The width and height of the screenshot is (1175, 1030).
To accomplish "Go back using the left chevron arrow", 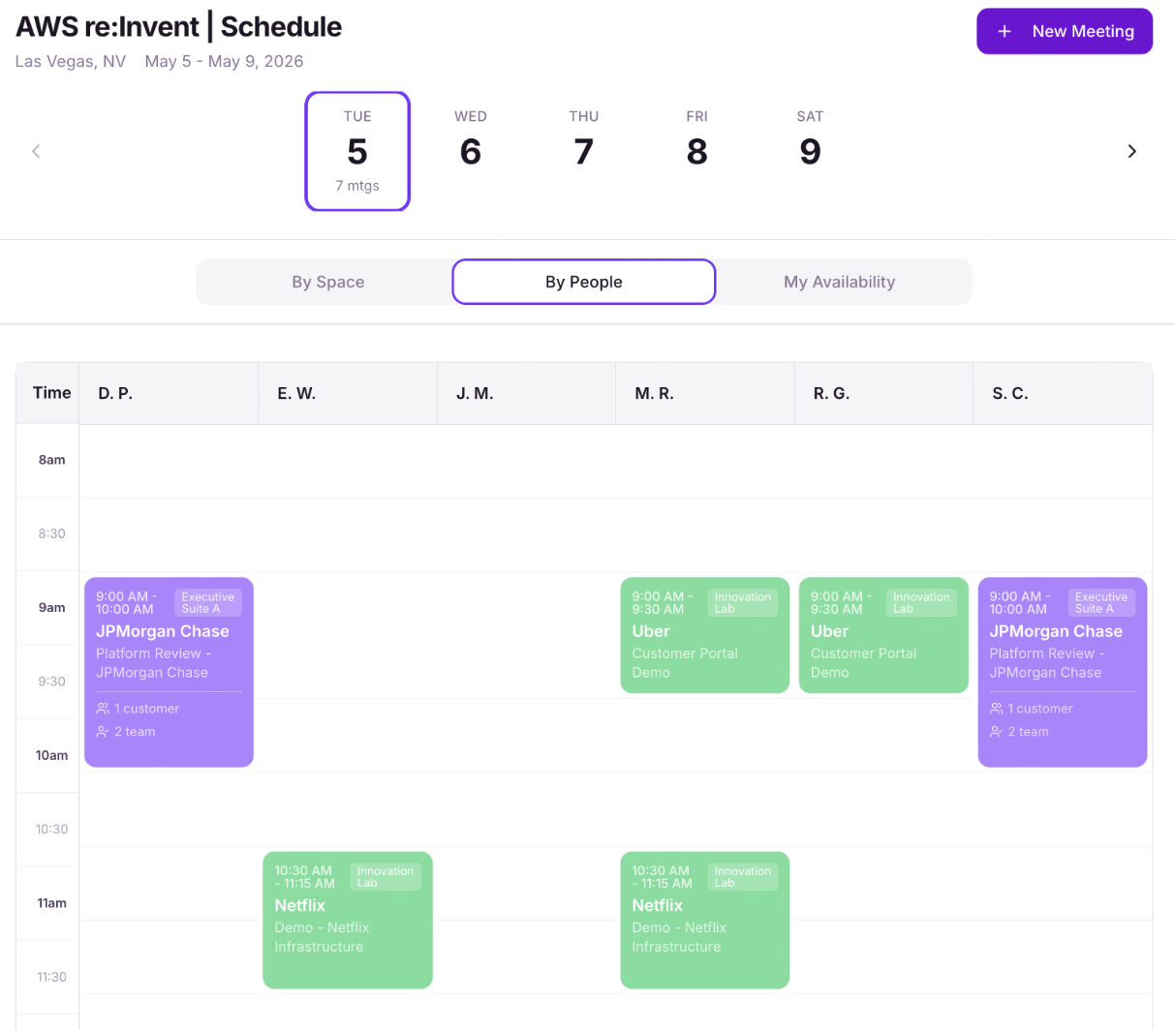I will point(36,151).
